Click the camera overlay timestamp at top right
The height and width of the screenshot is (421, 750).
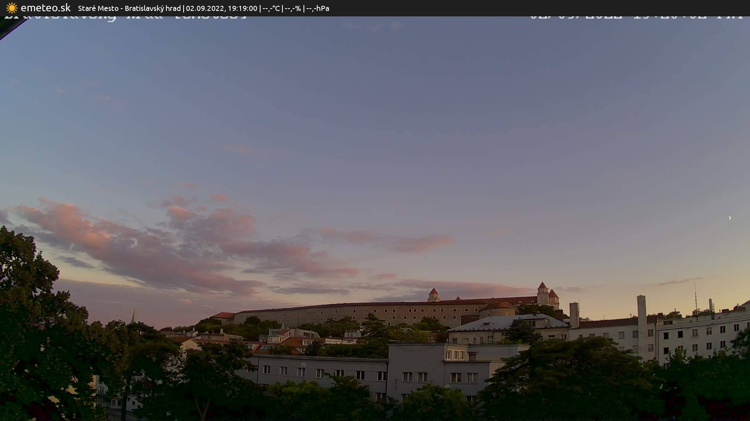(636, 17)
